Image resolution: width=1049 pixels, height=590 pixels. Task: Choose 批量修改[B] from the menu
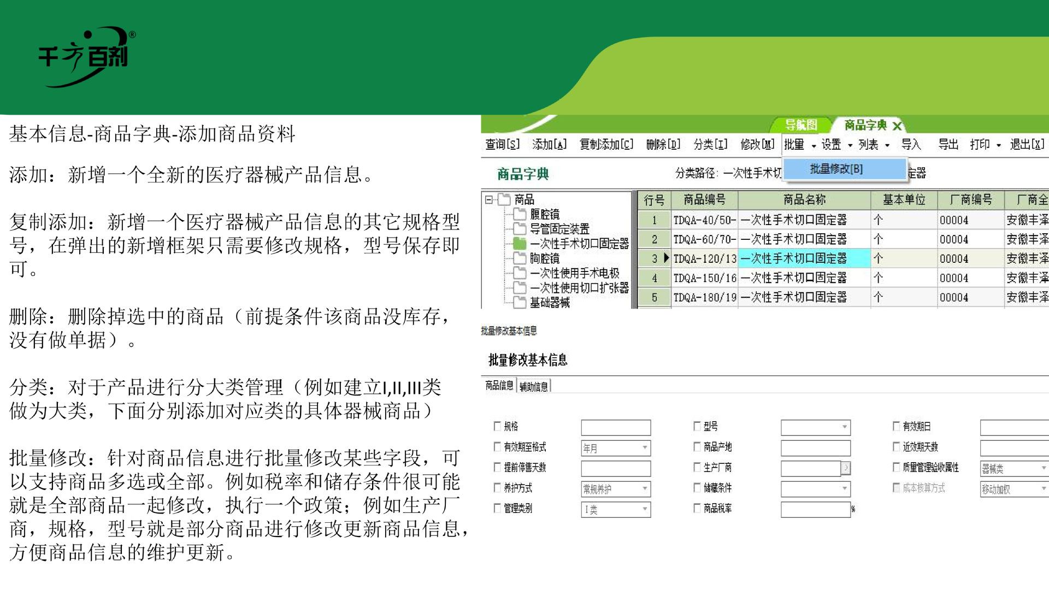tap(836, 169)
